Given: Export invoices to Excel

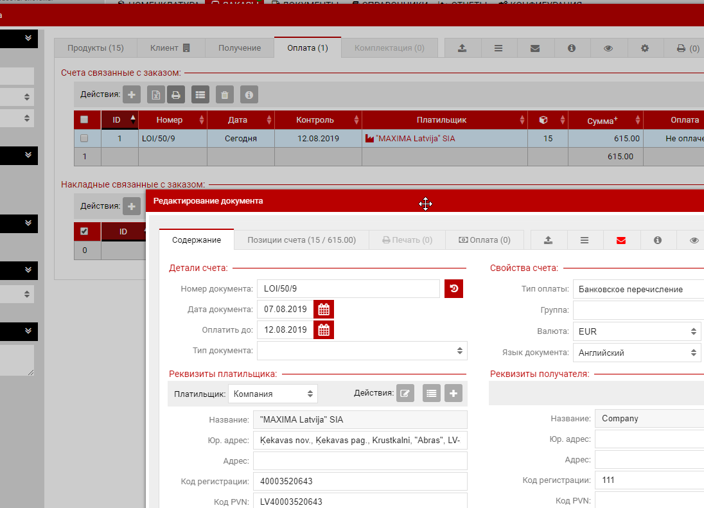Looking at the screenshot, I should (x=155, y=95).
